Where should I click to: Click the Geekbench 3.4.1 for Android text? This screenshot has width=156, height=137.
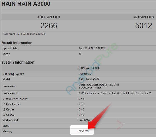24,34
